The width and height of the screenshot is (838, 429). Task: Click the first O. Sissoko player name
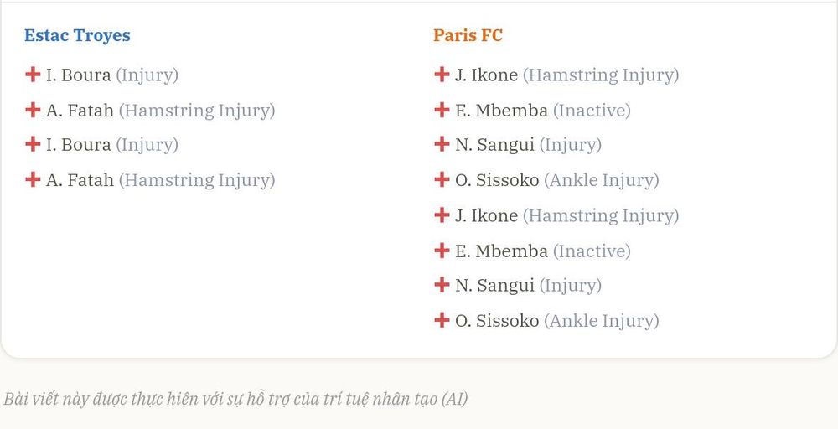pyautogui.click(x=497, y=180)
